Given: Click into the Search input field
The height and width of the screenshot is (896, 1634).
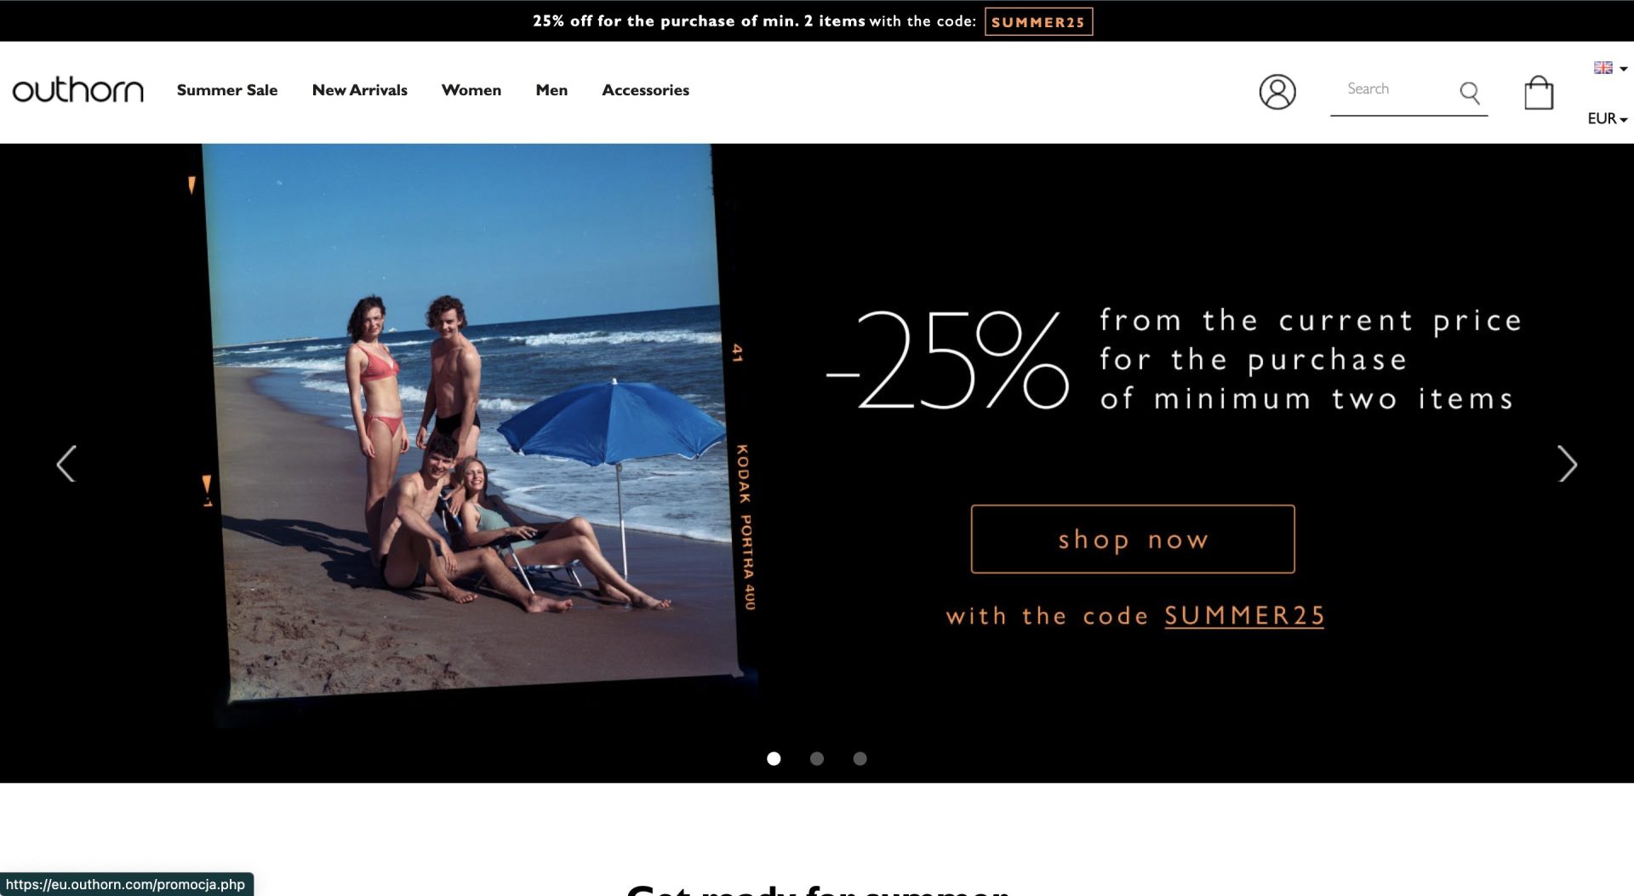Looking at the screenshot, I should click(1396, 89).
